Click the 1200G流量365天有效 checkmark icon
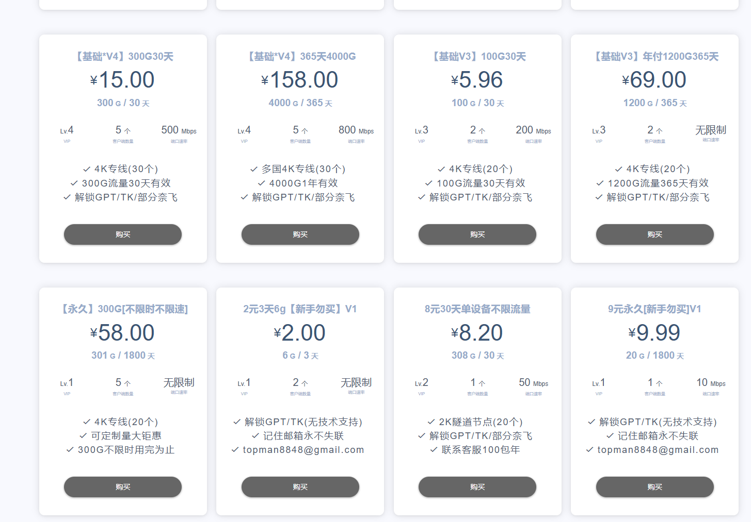751x522 pixels. tap(600, 183)
